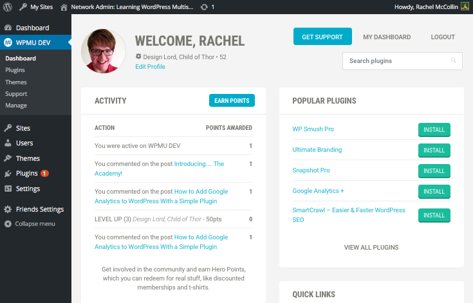Open the WPMU DEV Themes submenu item
The height and width of the screenshot is (303, 473).
click(x=16, y=82)
